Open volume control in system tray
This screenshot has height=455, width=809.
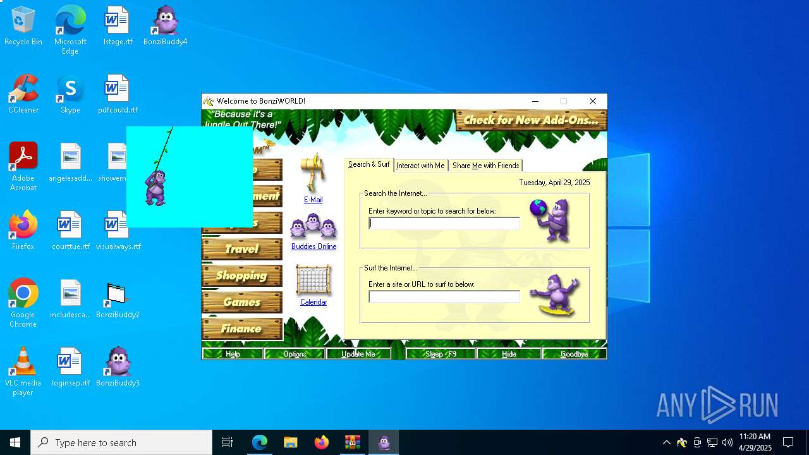[x=727, y=442]
